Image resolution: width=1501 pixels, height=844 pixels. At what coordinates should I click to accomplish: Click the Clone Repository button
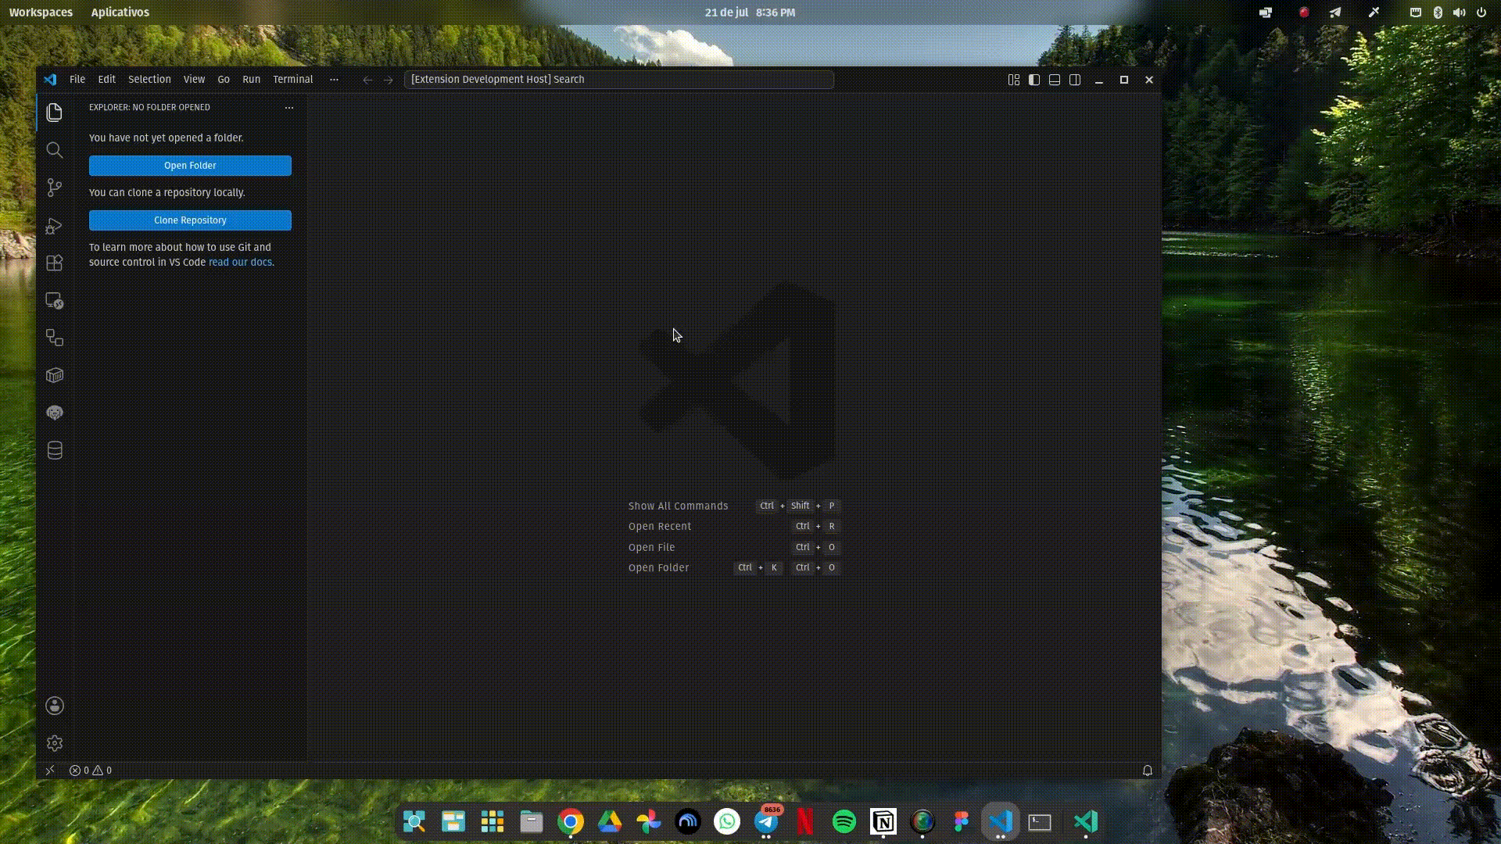[190, 220]
